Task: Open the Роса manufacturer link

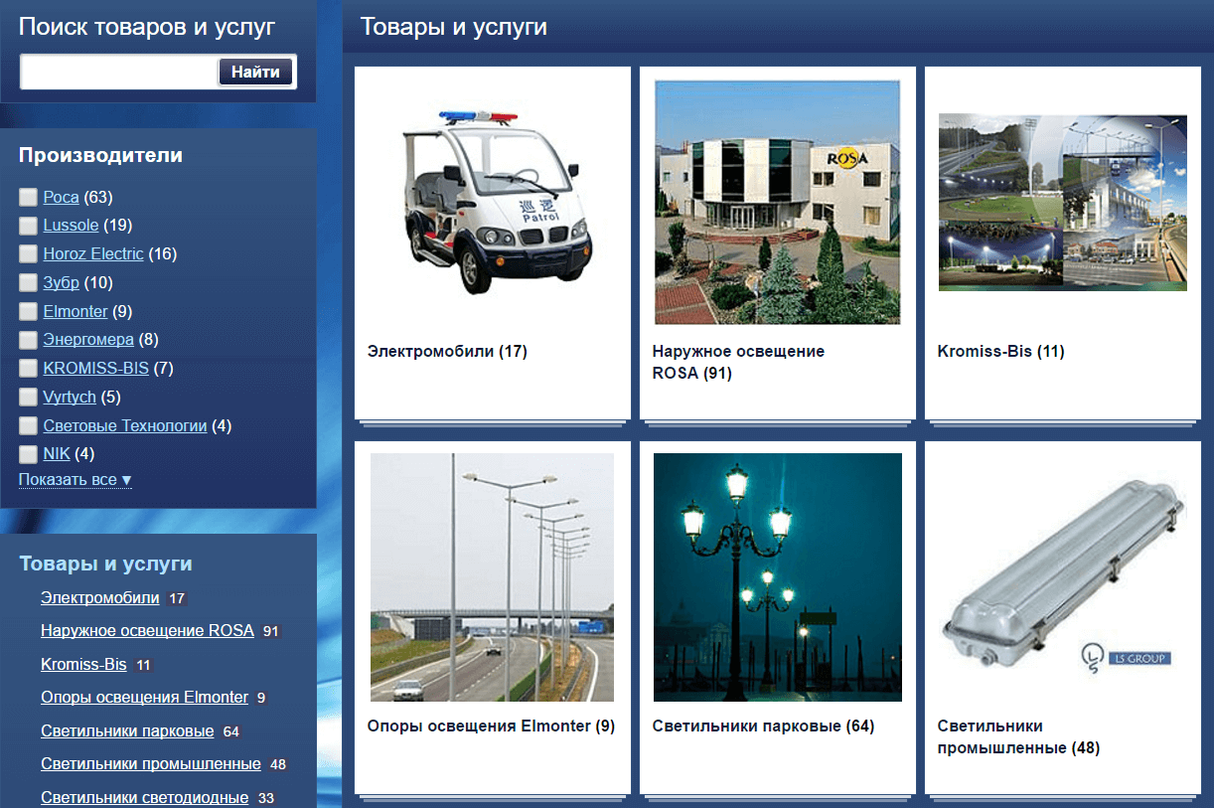Action: (61, 197)
